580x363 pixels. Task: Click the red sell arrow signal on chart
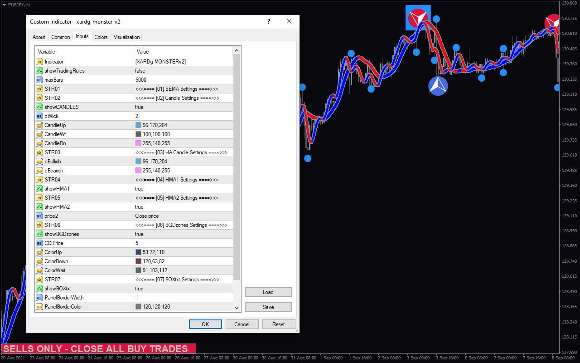(418, 18)
